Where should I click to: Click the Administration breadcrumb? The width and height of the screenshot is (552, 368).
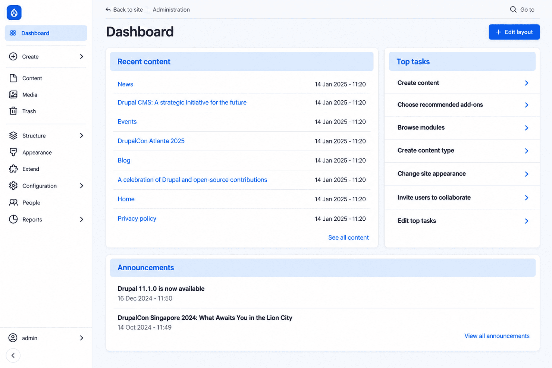(171, 10)
